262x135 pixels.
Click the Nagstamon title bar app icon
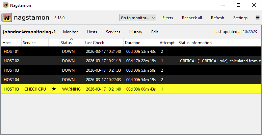[6, 5]
